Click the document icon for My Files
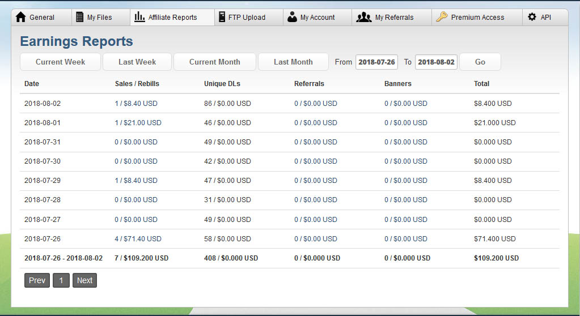580x316 pixels. pyautogui.click(x=79, y=17)
